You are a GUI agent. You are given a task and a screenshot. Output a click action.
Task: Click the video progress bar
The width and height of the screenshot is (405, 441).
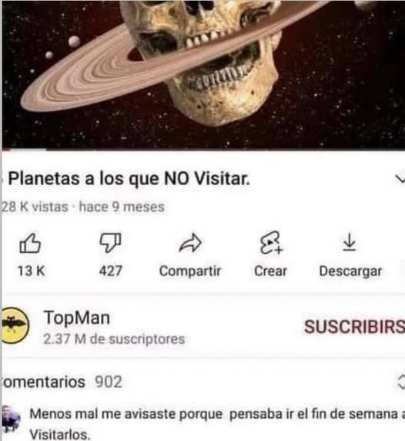pyautogui.click(x=203, y=150)
